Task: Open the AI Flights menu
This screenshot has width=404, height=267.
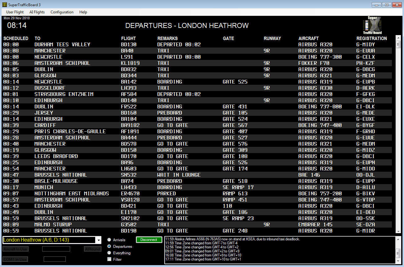Action: click(x=37, y=12)
